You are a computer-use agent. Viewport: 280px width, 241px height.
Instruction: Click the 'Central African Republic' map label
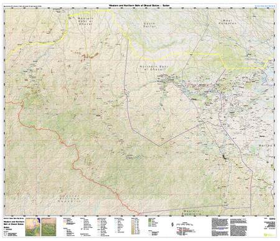[70, 199]
